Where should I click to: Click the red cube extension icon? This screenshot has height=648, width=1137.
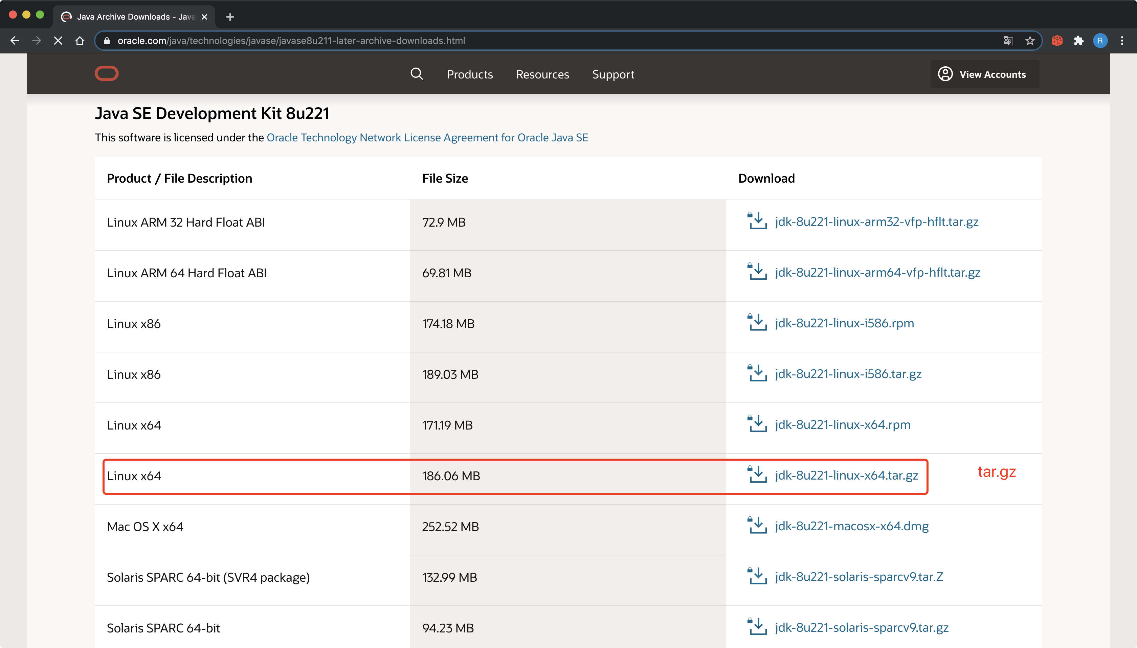click(x=1056, y=41)
